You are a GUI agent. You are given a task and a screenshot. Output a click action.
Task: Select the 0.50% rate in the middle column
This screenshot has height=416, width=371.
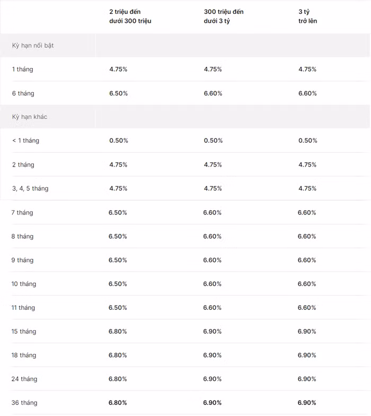213,141
